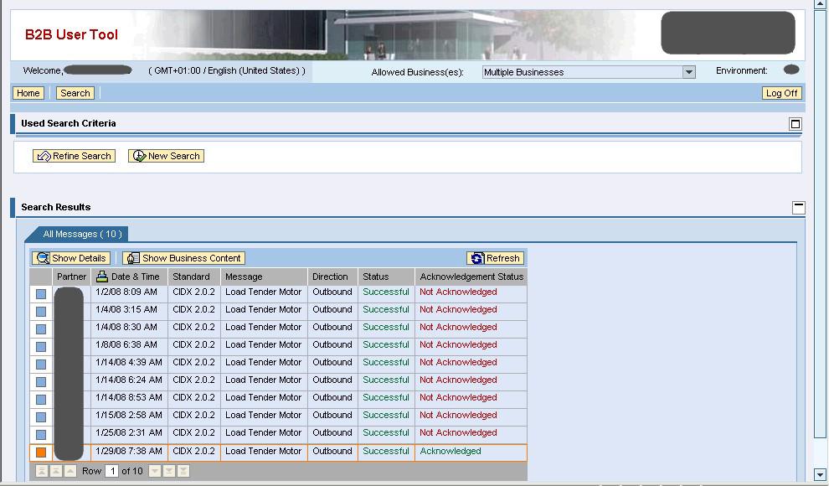
Task: Click the sort icon beside Date & Time
Action: point(102,277)
